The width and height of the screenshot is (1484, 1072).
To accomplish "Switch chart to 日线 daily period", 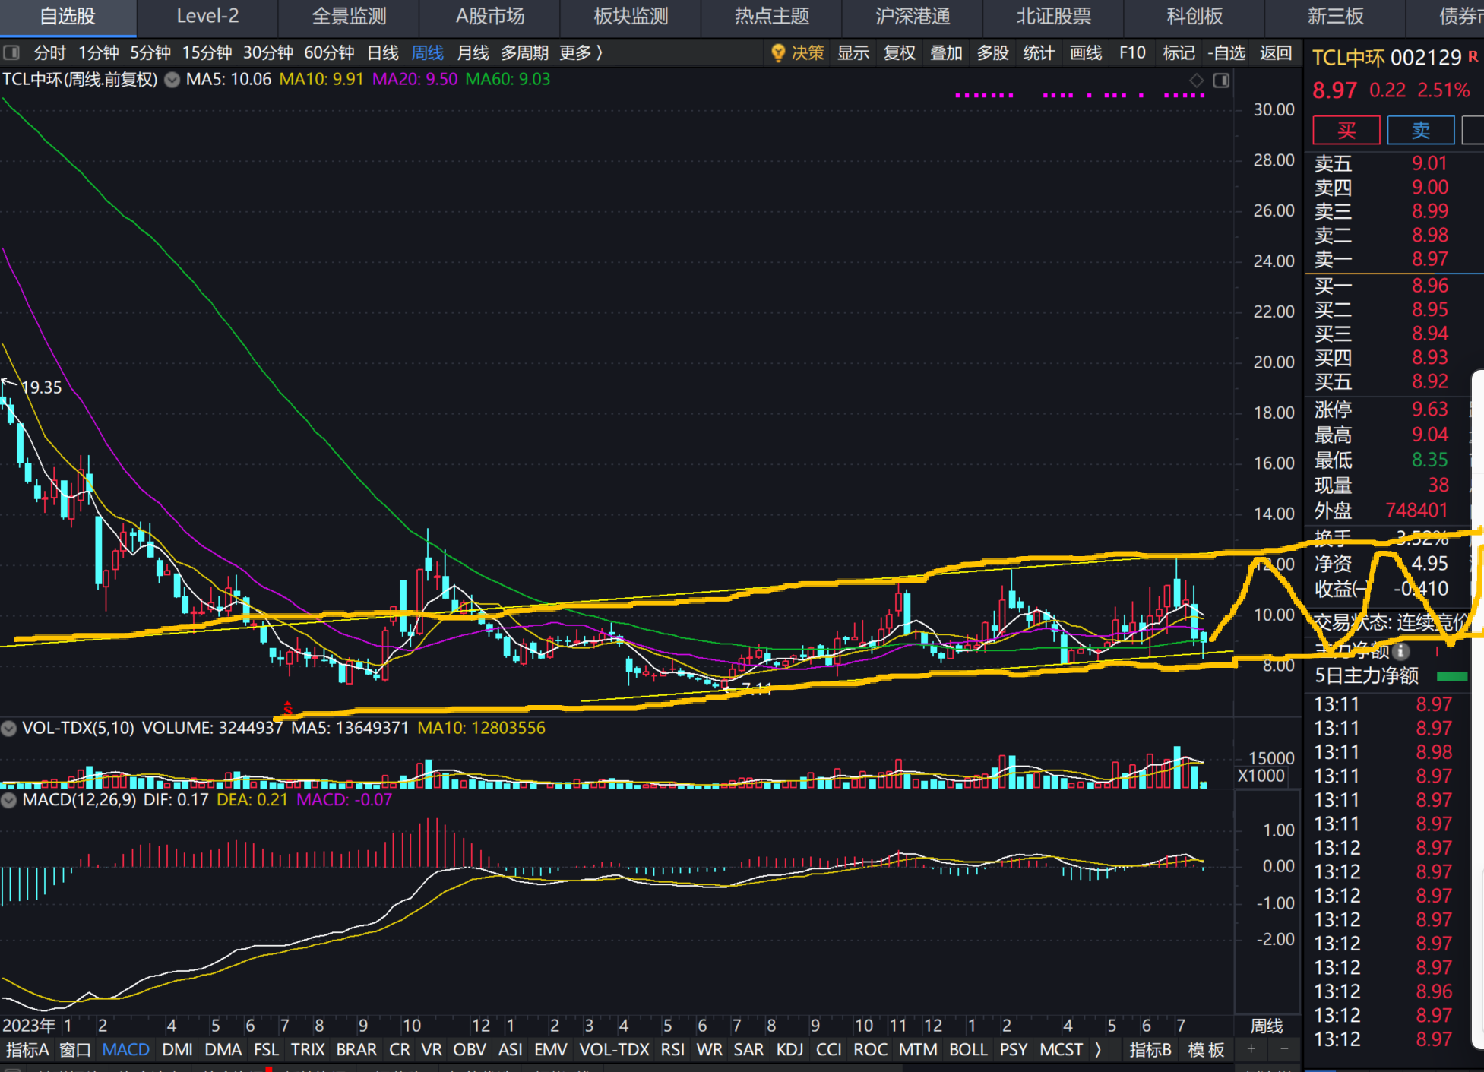I will (x=383, y=52).
